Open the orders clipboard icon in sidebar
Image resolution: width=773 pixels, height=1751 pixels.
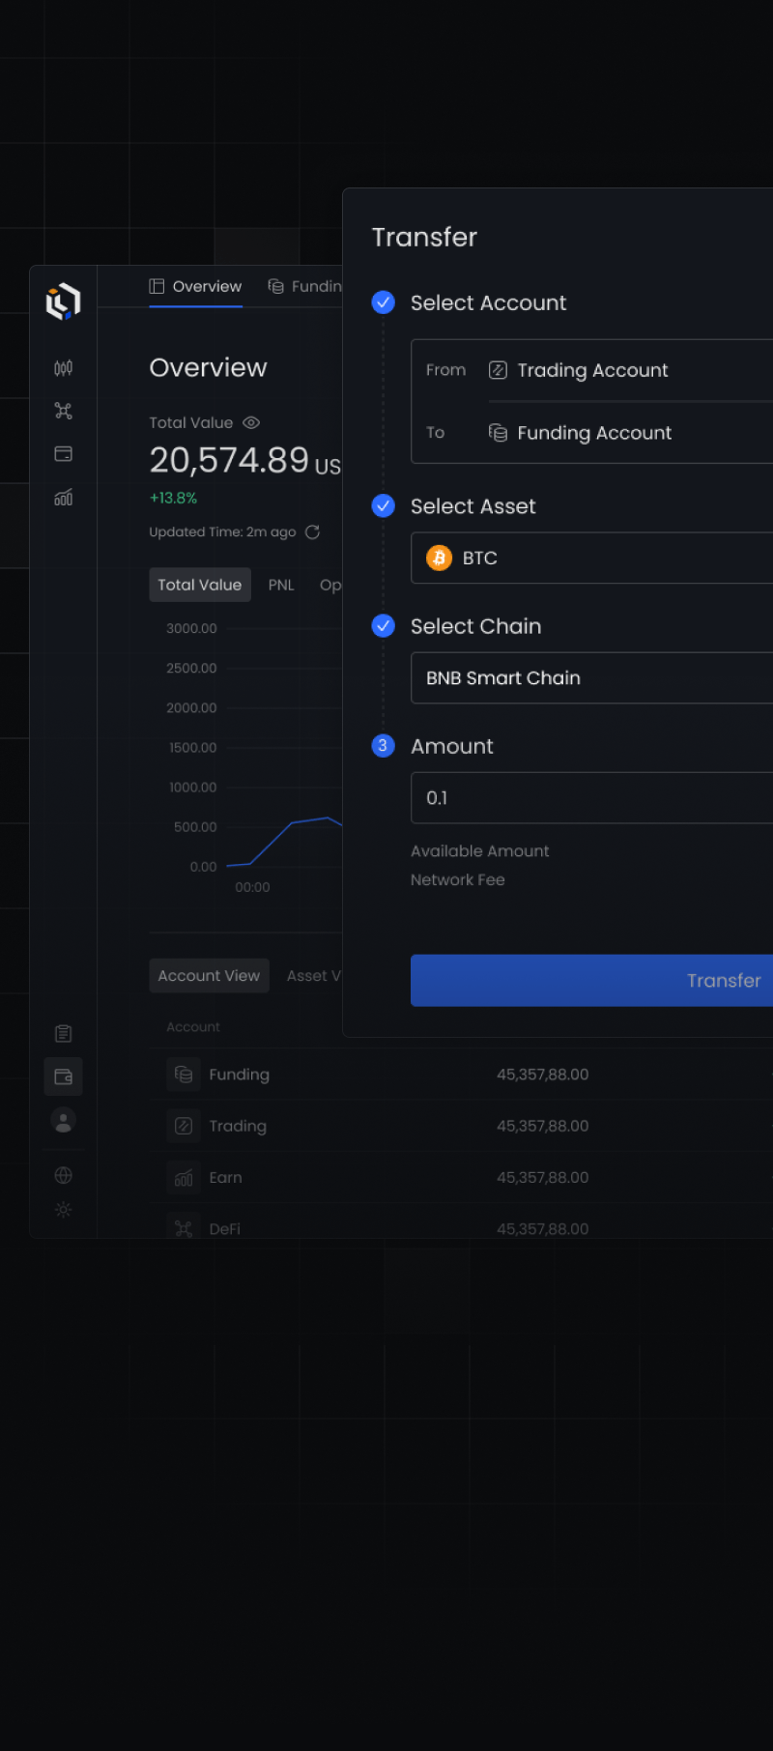[63, 1034]
